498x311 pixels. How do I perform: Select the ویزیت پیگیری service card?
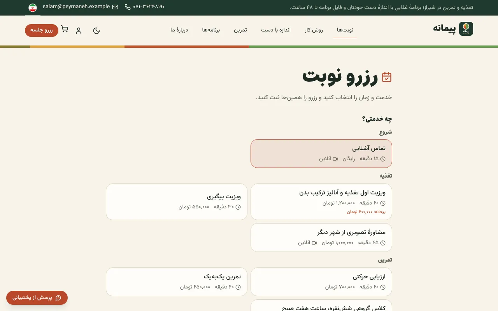pyautogui.click(x=177, y=202)
